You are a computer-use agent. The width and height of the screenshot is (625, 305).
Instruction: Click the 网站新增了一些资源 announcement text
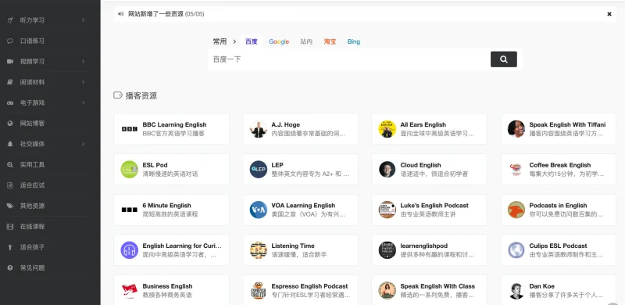coord(155,14)
